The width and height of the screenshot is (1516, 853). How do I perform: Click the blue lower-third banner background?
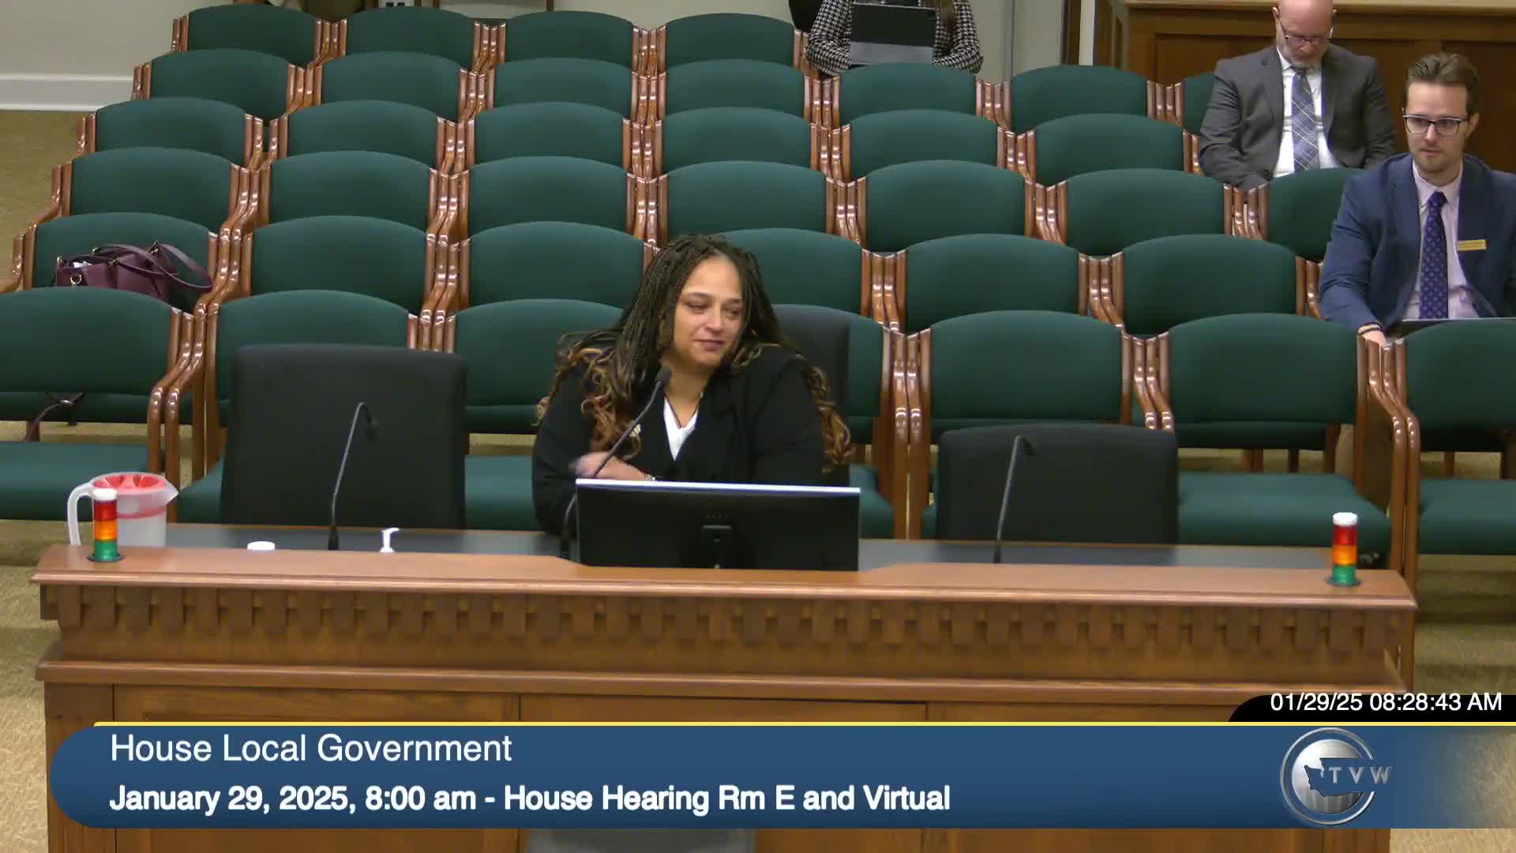click(1105, 774)
